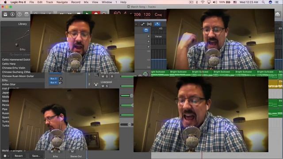Mute the Erhu channel strip

52,151
